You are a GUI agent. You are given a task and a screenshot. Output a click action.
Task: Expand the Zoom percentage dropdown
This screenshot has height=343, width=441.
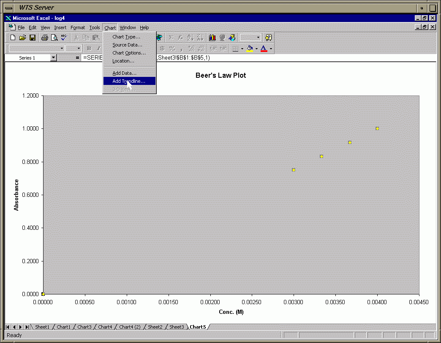(258, 38)
